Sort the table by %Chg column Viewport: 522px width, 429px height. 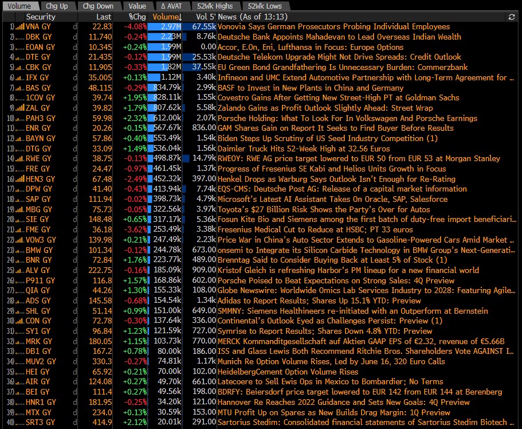[137, 17]
